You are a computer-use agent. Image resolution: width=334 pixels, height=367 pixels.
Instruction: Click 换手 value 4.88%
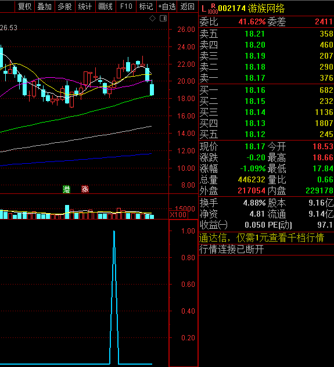(x=254, y=203)
